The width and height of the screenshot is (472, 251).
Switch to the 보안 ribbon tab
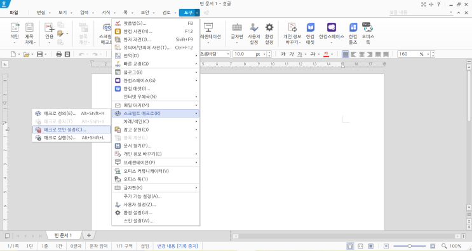(145, 13)
